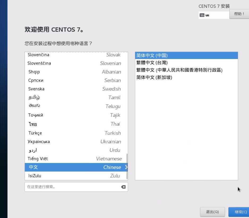Click the 帮助! help button
This screenshot has height=218, width=249.
pos(239,14)
